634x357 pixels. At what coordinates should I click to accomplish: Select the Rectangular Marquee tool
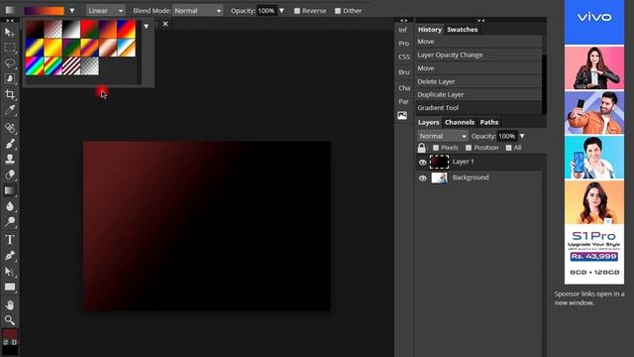coord(9,48)
